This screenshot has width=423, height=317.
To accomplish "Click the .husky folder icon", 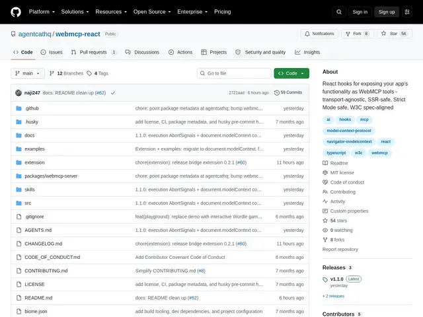I will coord(19,122).
